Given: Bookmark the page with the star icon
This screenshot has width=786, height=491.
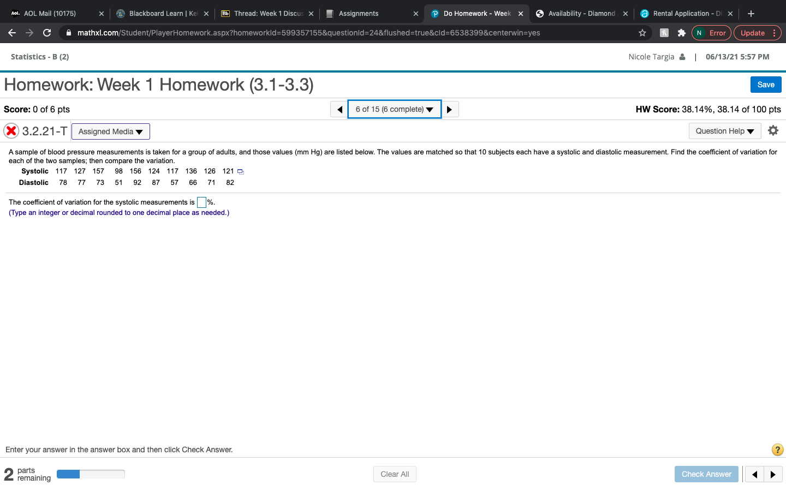Looking at the screenshot, I should 642,33.
